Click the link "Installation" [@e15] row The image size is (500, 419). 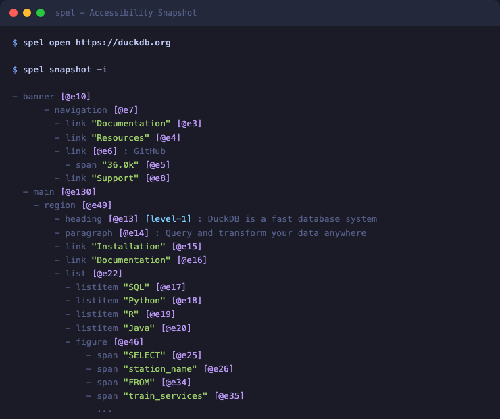[128, 246]
